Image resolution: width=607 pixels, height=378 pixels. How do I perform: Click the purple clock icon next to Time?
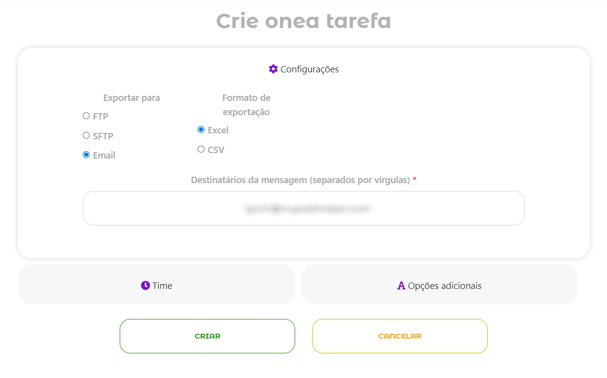145,285
